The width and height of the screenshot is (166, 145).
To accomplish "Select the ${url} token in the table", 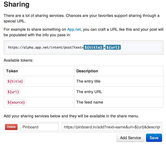I will pos(13,92).
